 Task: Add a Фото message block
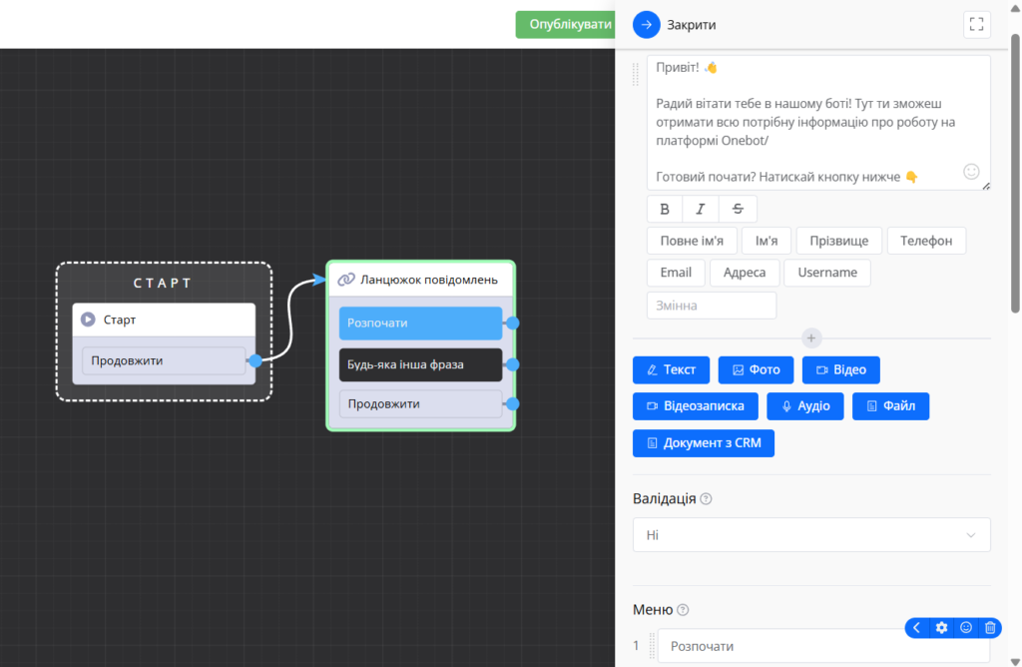[x=756, y=369]
